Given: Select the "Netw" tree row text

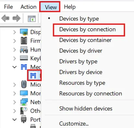Looking at the screenshot, I should [x=35, y=102].
